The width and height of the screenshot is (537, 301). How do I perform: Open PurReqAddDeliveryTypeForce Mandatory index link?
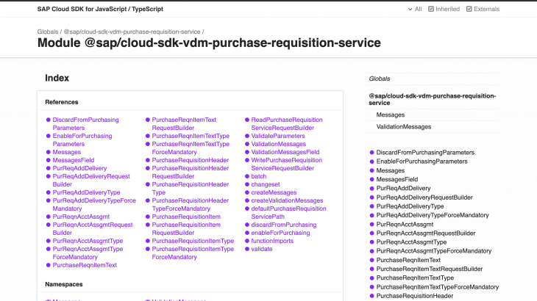94,205
